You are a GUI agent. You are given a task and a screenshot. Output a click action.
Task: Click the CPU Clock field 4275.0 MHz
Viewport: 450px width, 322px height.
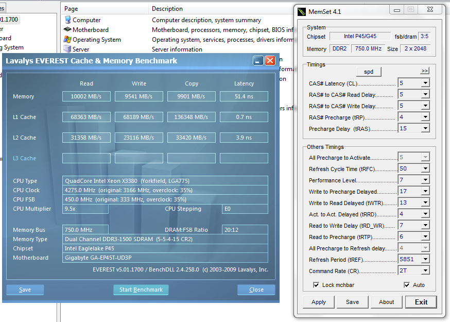pyautogui.click(x=165, y=190)
